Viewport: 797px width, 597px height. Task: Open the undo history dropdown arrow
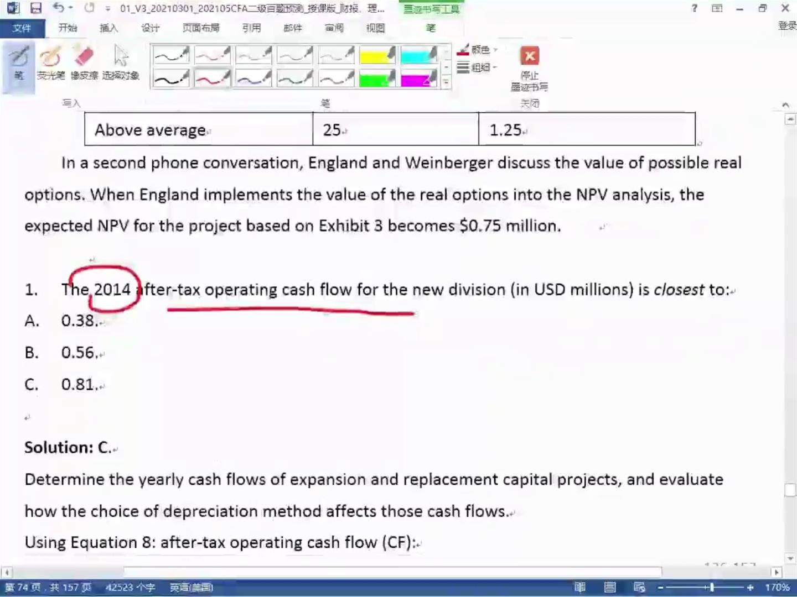[71, 8]
